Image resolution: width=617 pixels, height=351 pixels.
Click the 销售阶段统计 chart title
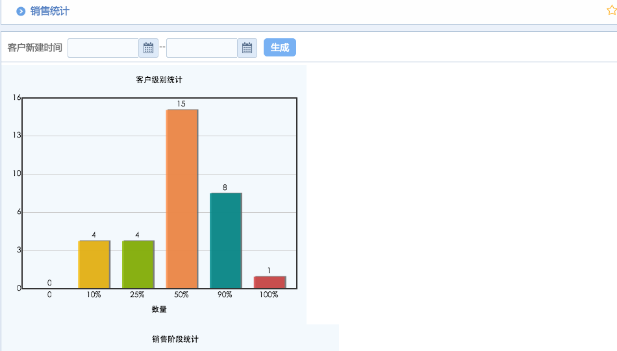pos(175,339)
